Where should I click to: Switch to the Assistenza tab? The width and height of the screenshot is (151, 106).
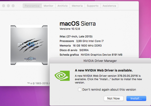[x=109, y=6]
